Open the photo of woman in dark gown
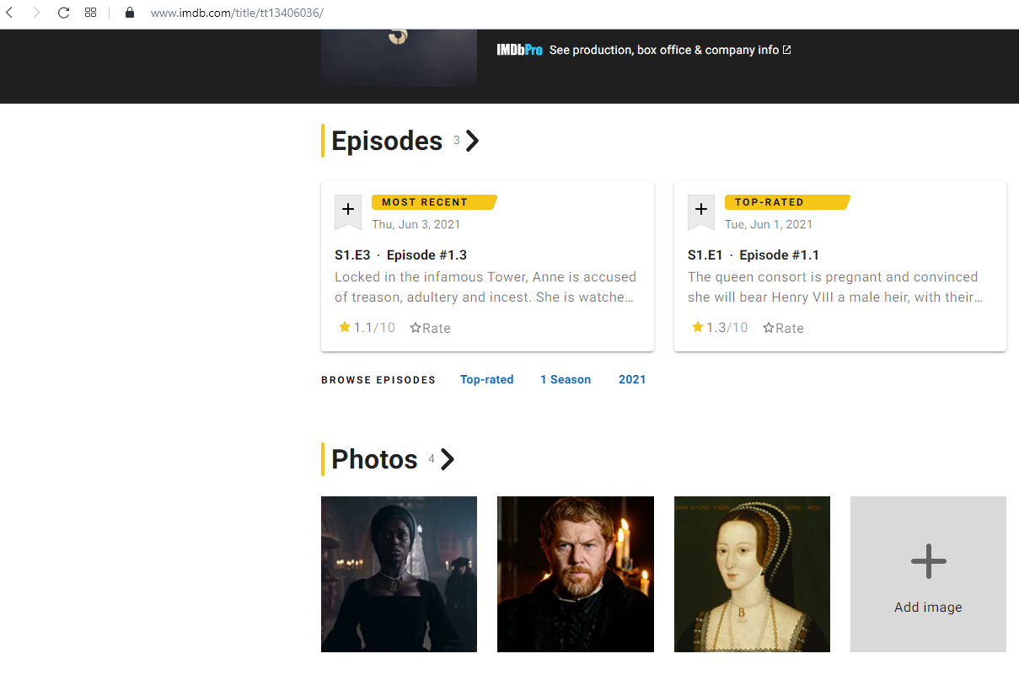This screenshot has height=691, width=1019. pyautogui.click(x=399, y=574)
